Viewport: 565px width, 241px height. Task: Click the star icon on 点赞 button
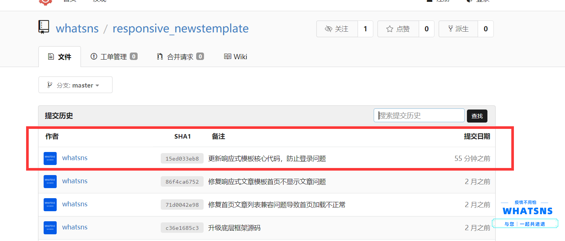(x=389, y=29)
